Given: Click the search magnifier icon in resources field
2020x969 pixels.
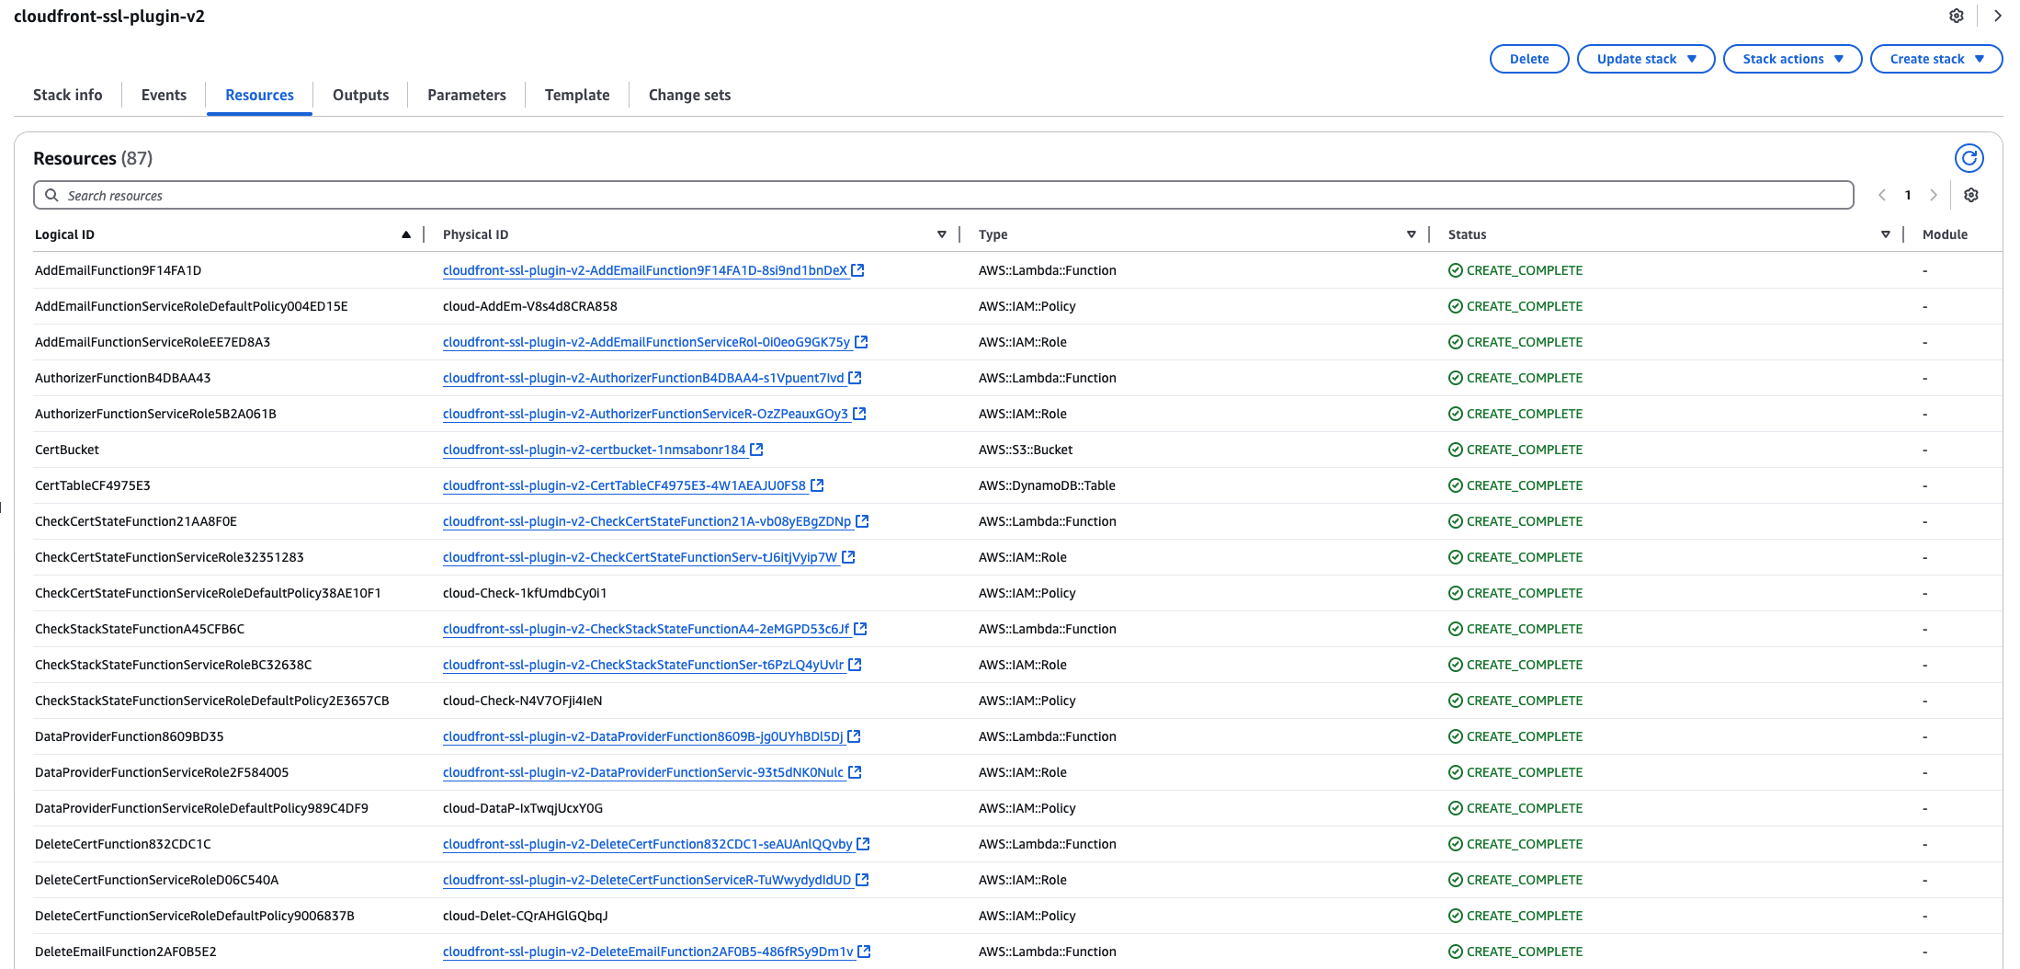Looking at the screenshot, I should (x=51, y=195).
